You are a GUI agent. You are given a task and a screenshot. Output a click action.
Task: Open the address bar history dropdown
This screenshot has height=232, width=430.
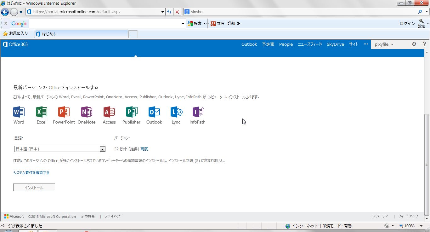(162, 12)
